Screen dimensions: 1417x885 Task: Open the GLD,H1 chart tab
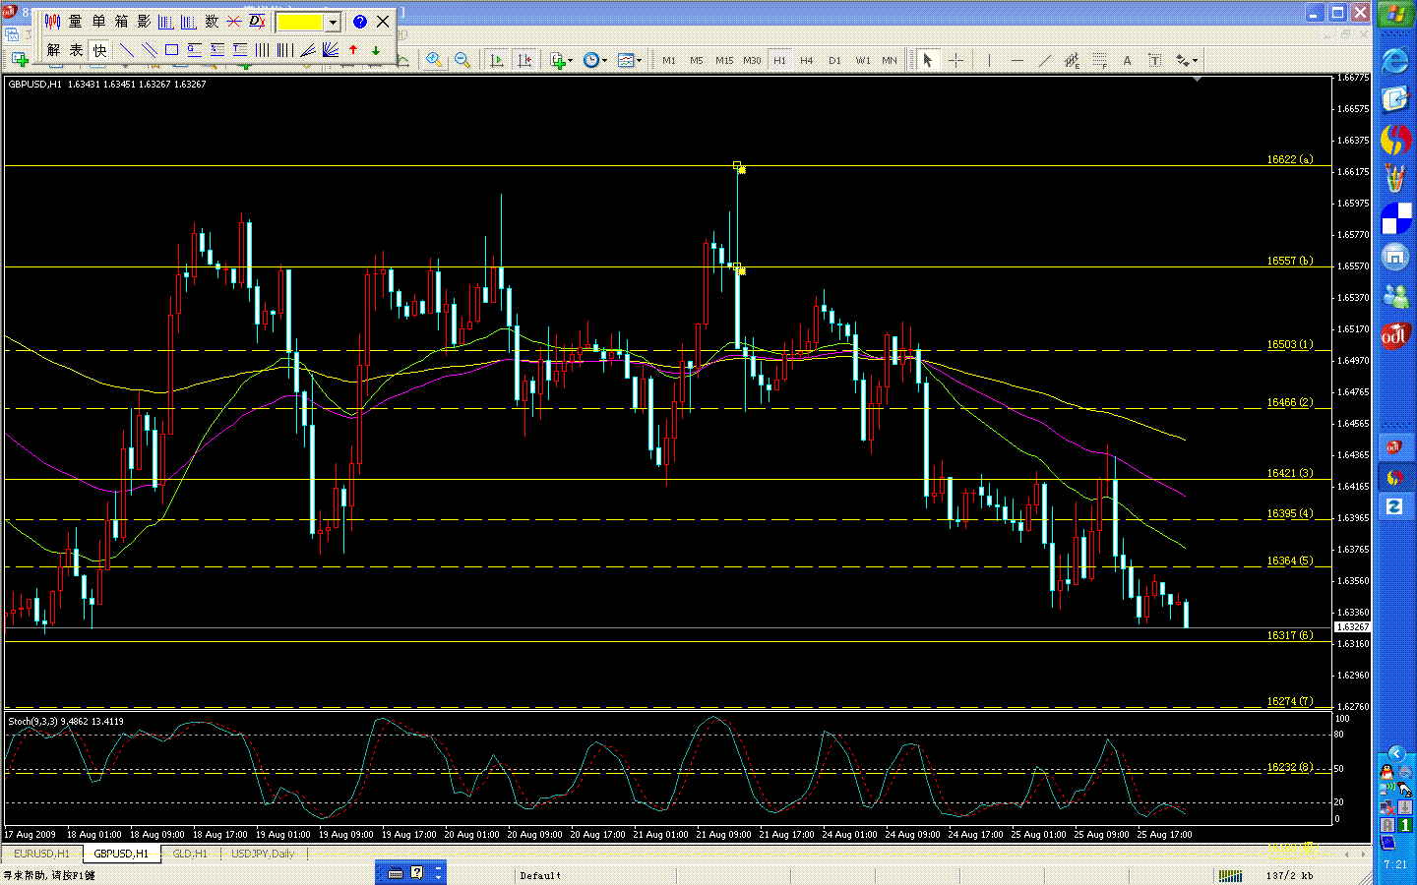point(190,854)
